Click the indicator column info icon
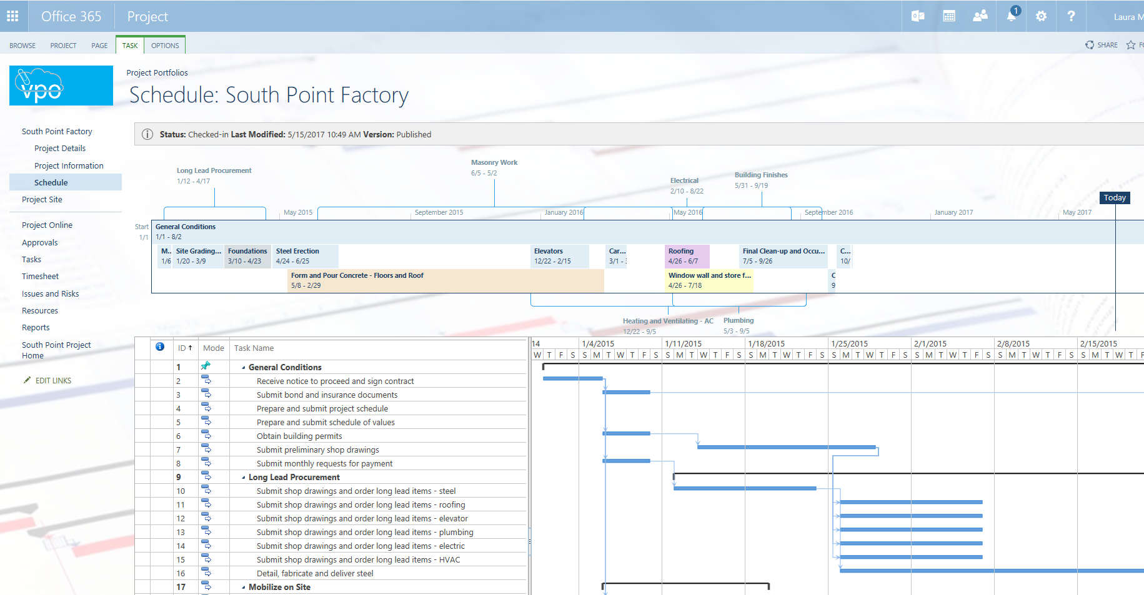 point(160,347)
